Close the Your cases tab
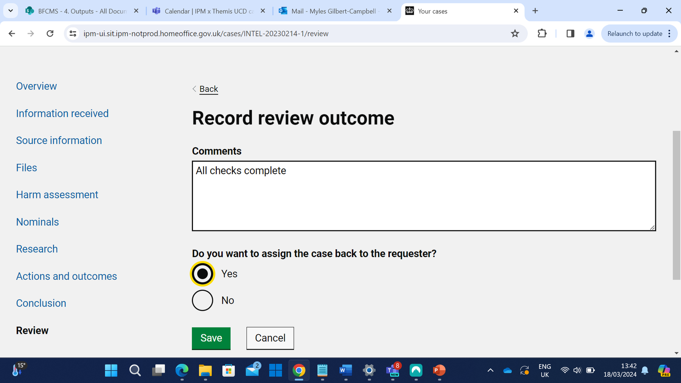The height and width of the screenshot is (383, 681). (x=516, y=11)
